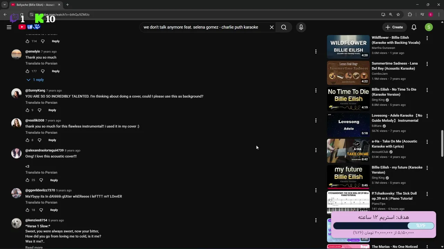444x249 pixels.
Task: Click @SunnyKang's profile picture
Action: pos(16,93)
